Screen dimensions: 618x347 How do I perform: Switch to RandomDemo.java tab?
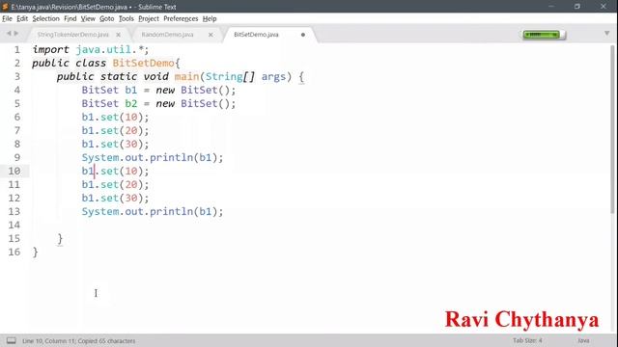[x=167, y=35]
